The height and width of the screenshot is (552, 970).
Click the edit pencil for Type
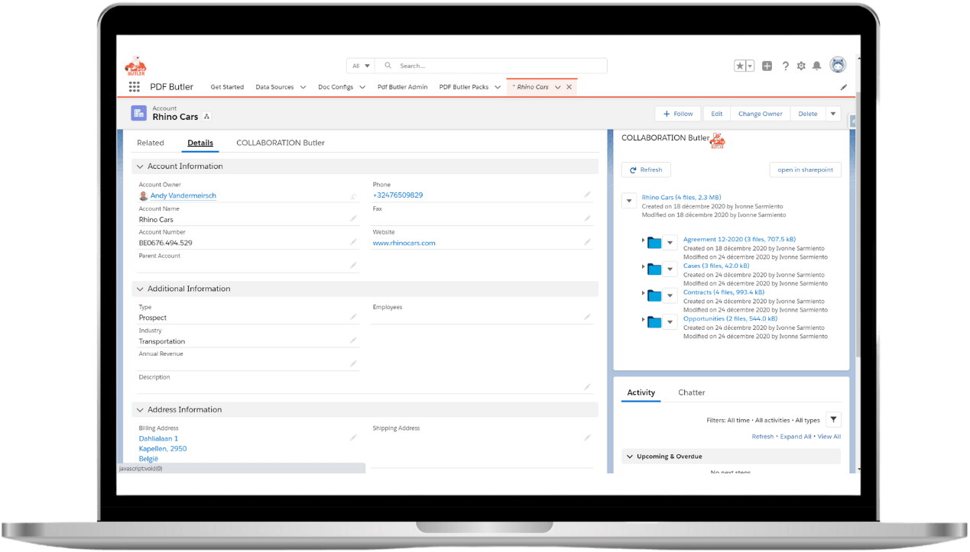(x=353, y=317)
